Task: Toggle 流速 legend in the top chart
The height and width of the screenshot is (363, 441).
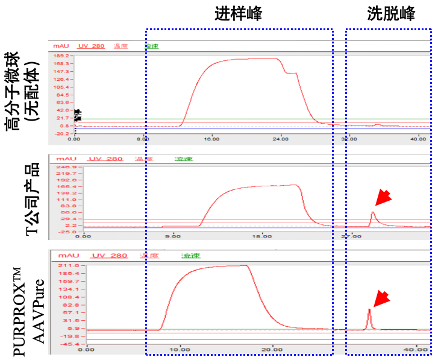Action: pos(151,46)
